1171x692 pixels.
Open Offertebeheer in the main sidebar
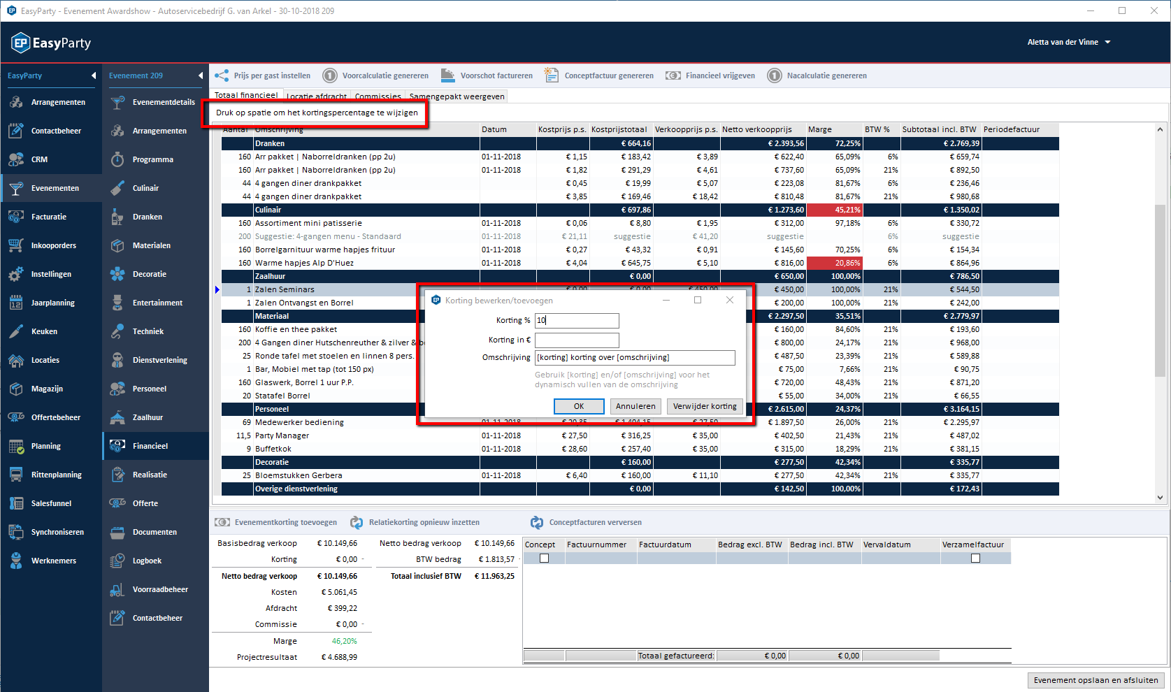51,417
